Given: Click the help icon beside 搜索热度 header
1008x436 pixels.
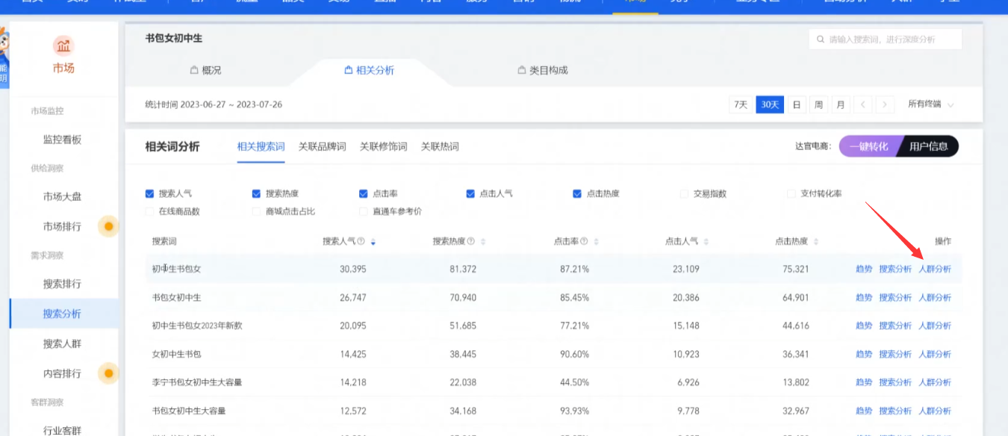Looking at the screenshot, I should click(x=471, y=242).
